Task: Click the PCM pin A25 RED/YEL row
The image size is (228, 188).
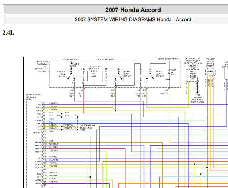Action: coord(50,179)
